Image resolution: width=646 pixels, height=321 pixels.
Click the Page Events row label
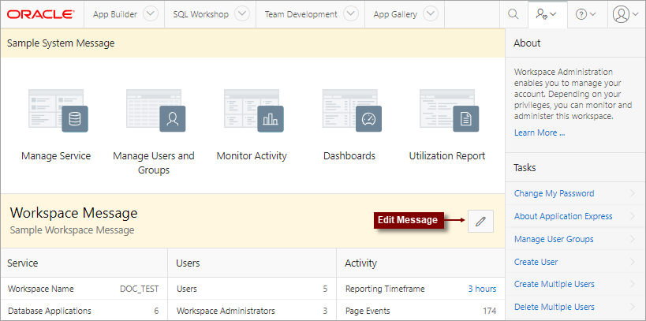pyautogui.click(x=368, y=311)
